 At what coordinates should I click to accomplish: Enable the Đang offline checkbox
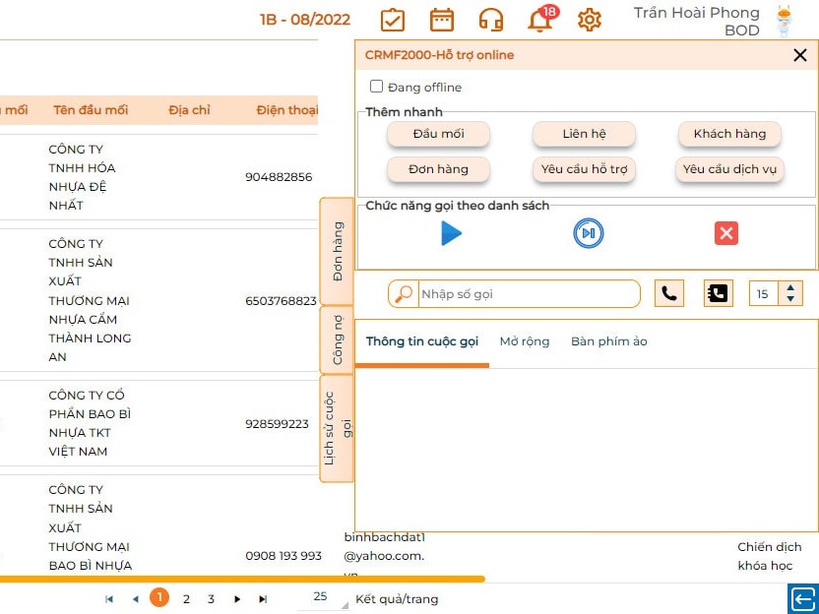coord(376,87)
